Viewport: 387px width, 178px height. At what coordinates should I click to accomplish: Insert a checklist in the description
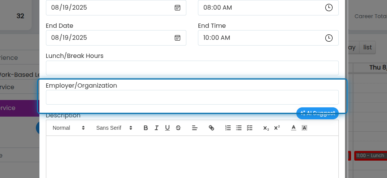[x=250, y=128]
